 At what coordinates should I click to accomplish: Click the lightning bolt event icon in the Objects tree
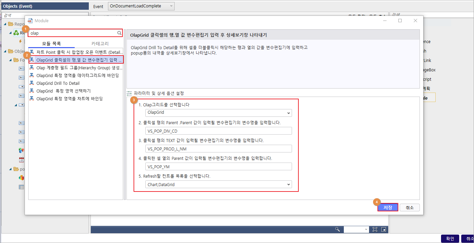(20, 42)
